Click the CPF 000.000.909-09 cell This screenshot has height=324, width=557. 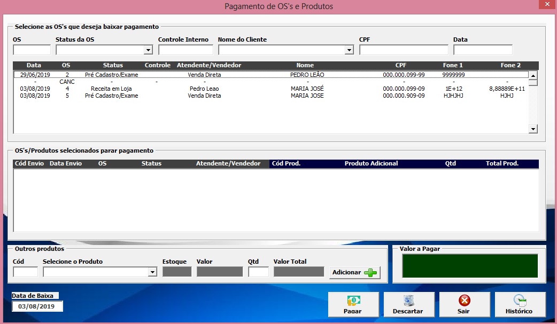[404, 96]
